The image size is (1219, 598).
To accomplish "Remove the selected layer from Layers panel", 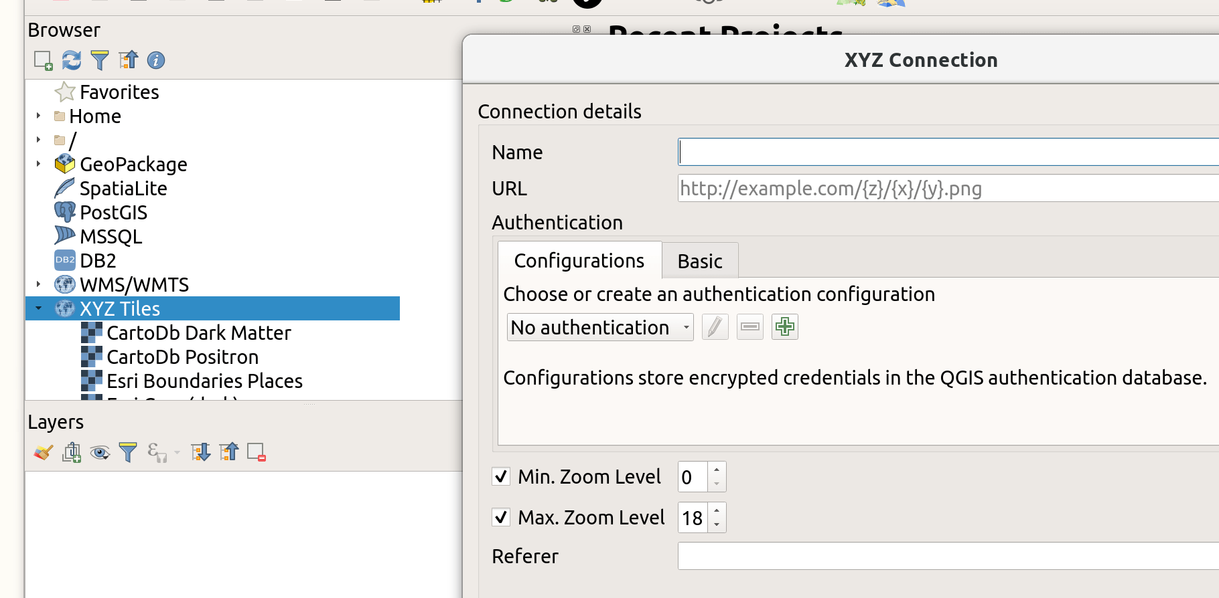I will click(x=256, y=452).
